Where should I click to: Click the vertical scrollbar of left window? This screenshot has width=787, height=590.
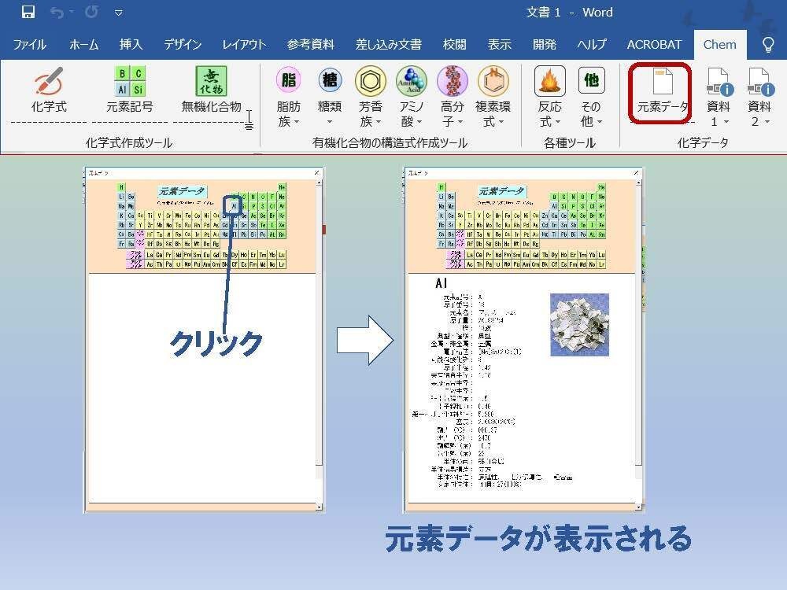tap(319, 344)
